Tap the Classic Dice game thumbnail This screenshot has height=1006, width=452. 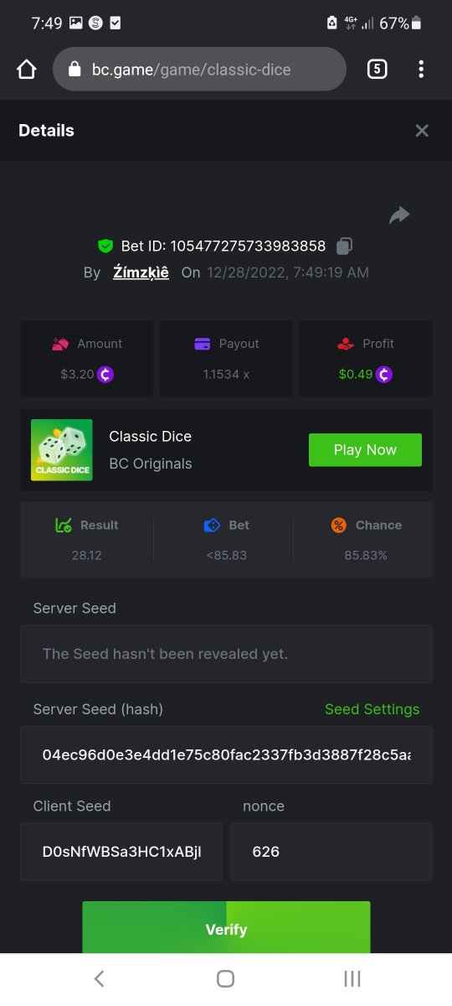62,450
